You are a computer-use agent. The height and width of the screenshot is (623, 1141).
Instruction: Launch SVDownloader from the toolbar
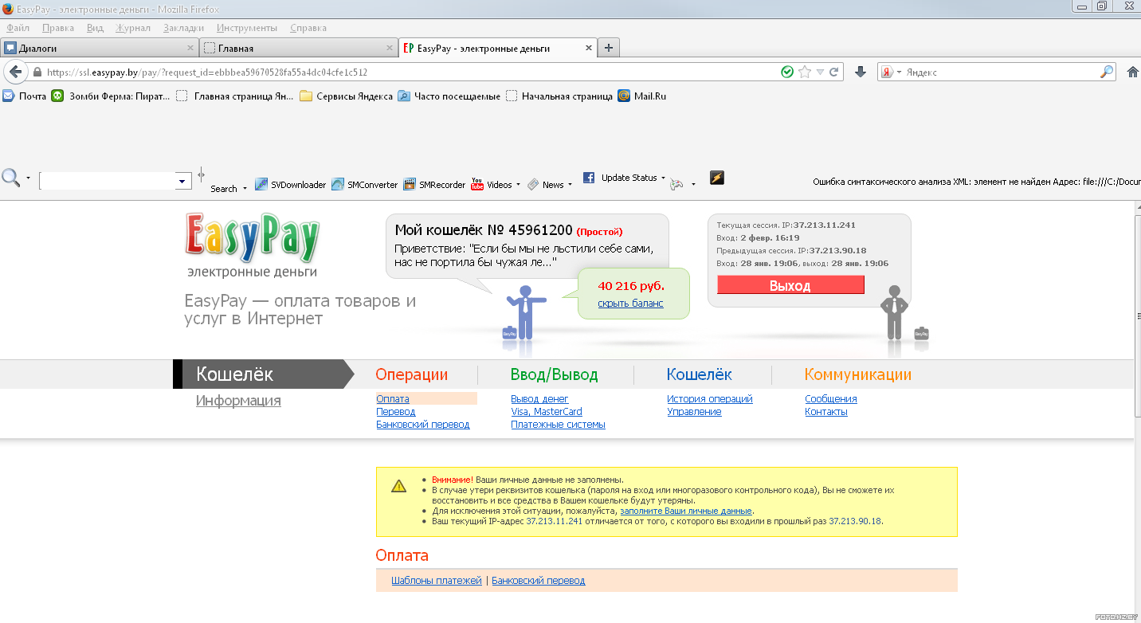[290, 184]
